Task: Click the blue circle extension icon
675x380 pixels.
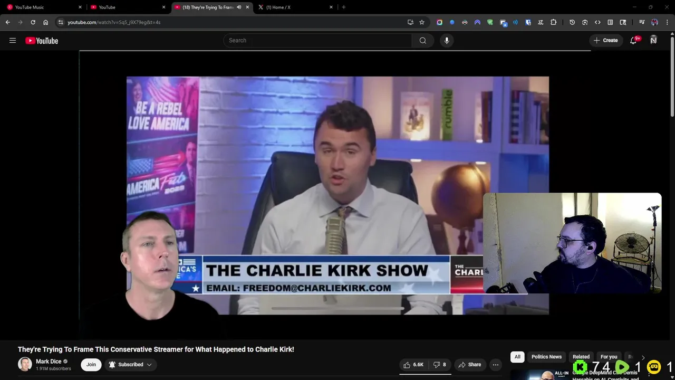Action: [452, 22]
